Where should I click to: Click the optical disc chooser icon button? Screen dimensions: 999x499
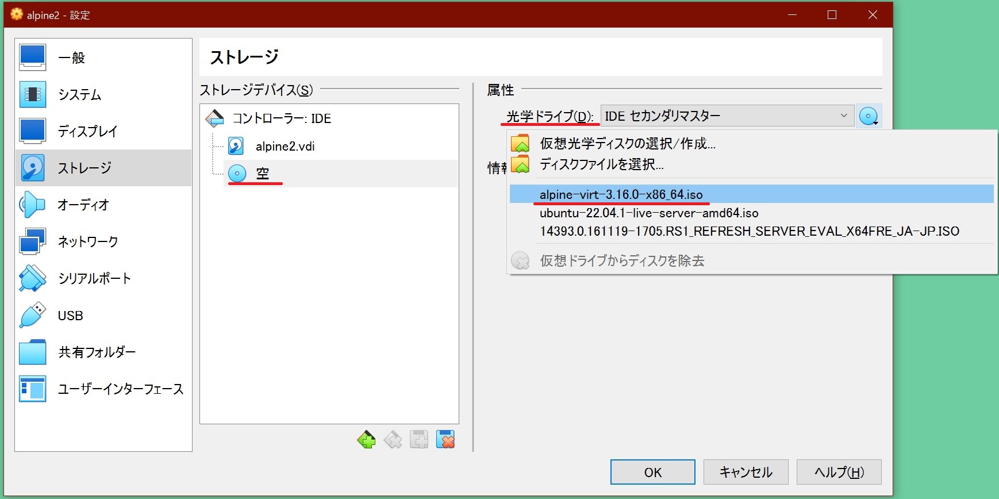[869, 117]
